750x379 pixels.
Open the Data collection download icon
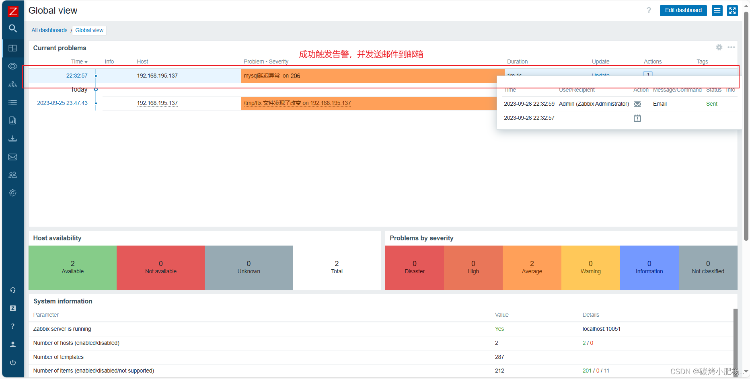click(x=13, y=138)
